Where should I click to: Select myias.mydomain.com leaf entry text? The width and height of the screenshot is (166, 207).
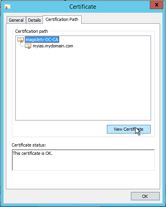[x=53, y=46]
